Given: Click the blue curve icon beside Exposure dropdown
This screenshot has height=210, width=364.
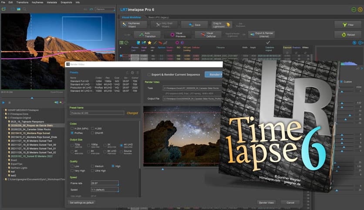Looking at the screenshot, I should (x=91, y=9).
